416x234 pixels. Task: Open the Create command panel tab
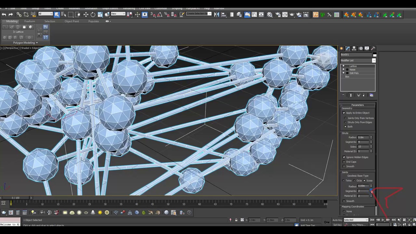342,48
